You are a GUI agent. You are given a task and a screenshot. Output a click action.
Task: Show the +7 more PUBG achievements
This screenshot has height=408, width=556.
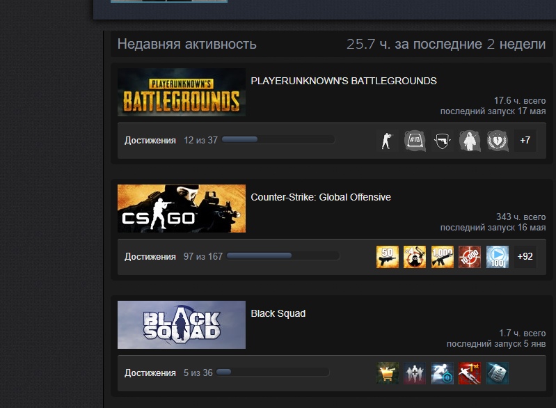point(525,141)
